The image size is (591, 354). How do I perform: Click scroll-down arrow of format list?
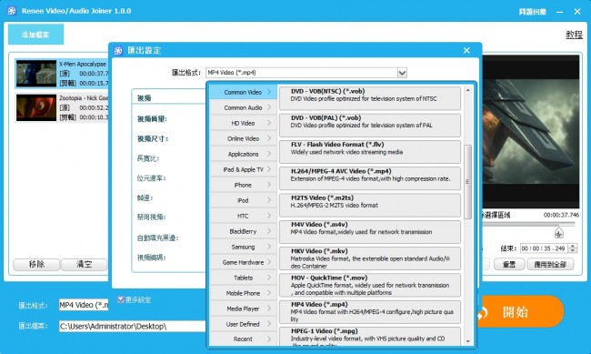click(x=467, y=341)
